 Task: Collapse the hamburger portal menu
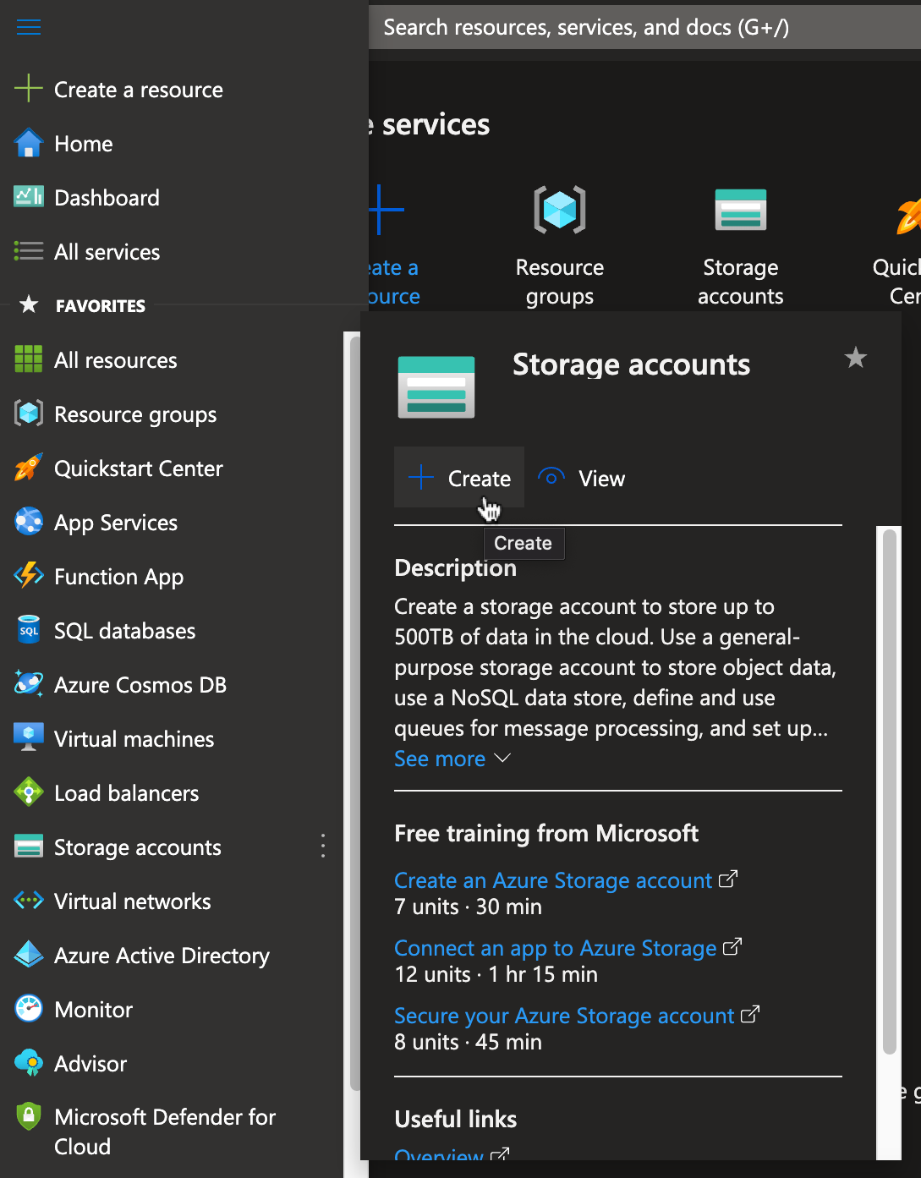pos(29,27)
